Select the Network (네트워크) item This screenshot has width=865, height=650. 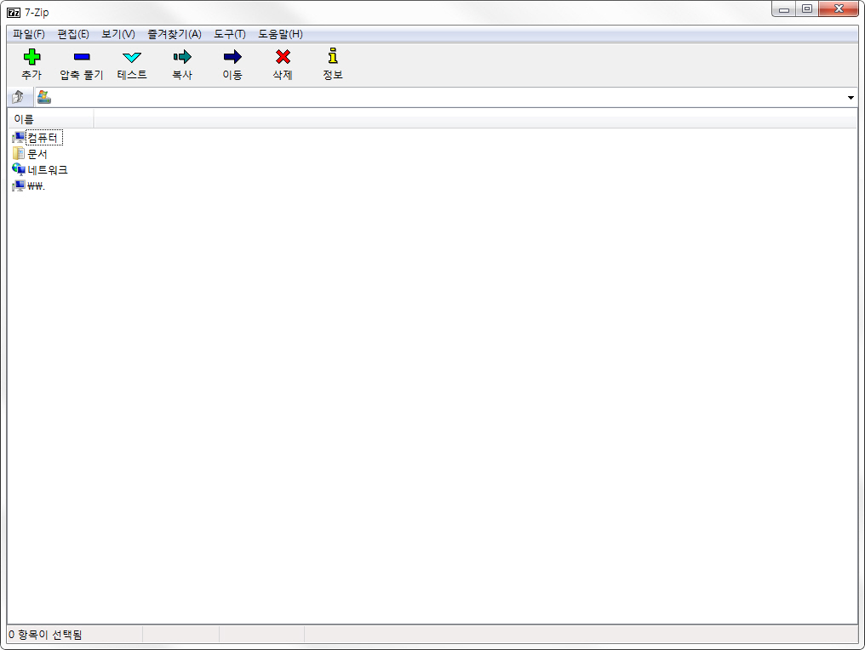48,170
